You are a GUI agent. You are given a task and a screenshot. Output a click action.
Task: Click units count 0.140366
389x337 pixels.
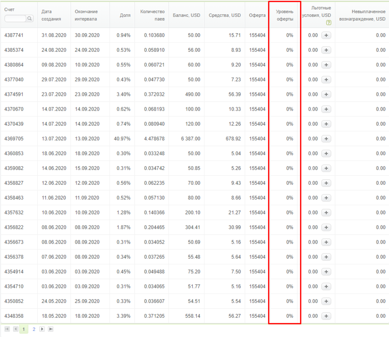tap(155, 213)
